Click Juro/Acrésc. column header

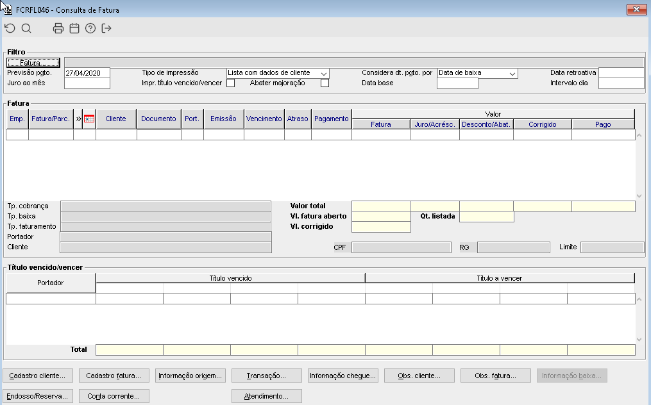pos(435,124)
